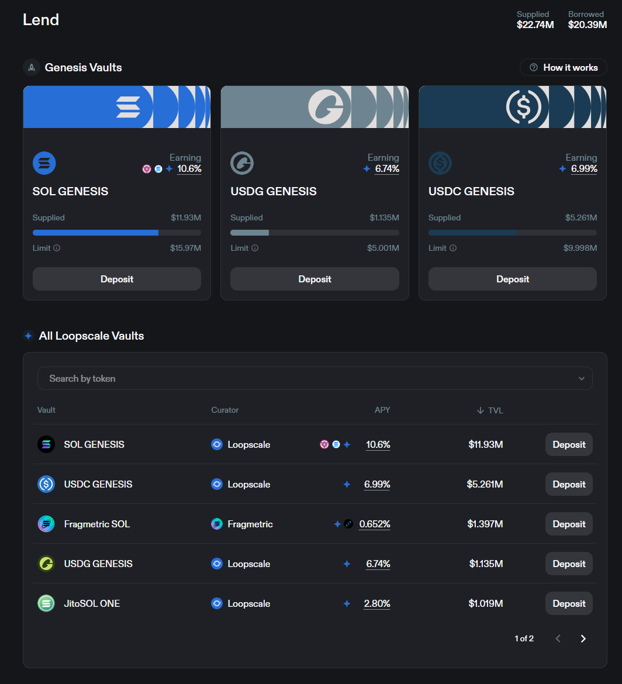Click the Loopscale curator icon in SOL GENESIS row
622x684 pixels.
point(217,444)
